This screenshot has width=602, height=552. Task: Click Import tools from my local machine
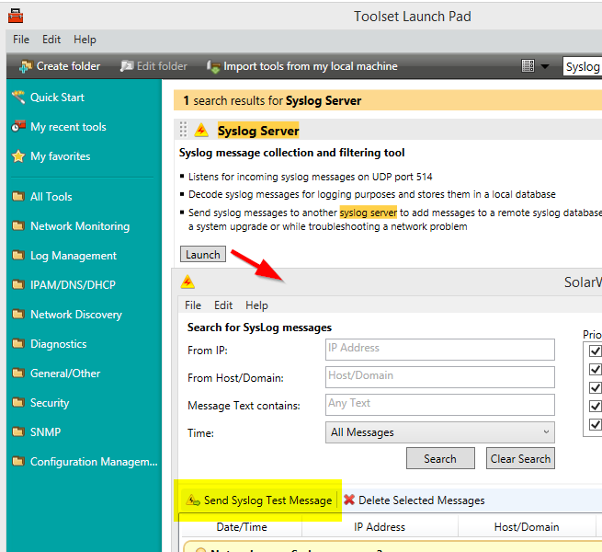pyautogui.click(x=311, y=66)
